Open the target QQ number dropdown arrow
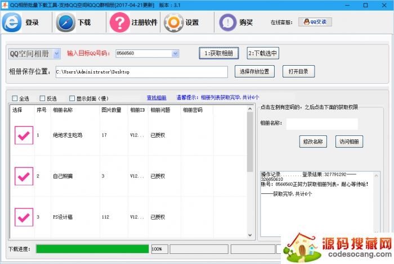 [x=175, y=54]
